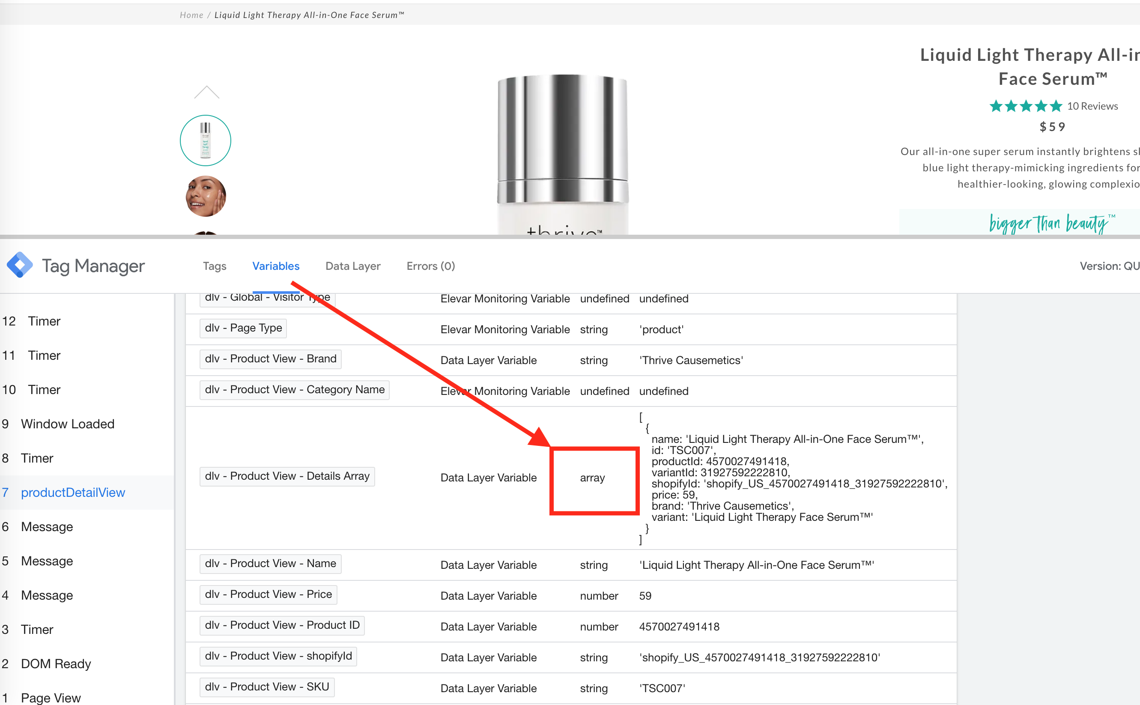Switch to the Data Layer tab
The height and width of the screenshot is (705, 1140).
[x=353, y=266]
